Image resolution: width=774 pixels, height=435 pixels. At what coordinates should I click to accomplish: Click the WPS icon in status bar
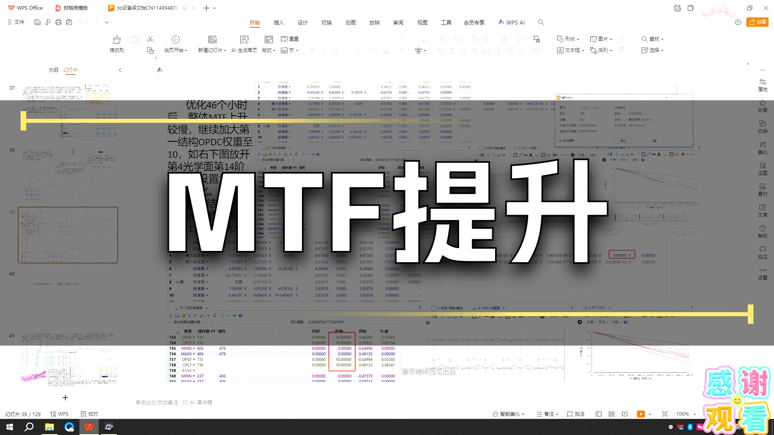point(60,414)
